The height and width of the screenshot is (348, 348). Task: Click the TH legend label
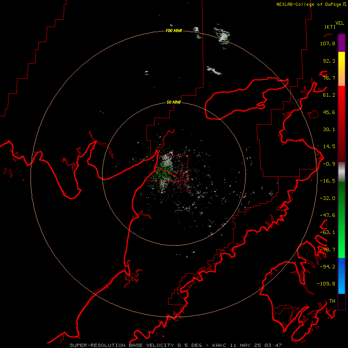(332, 301)
